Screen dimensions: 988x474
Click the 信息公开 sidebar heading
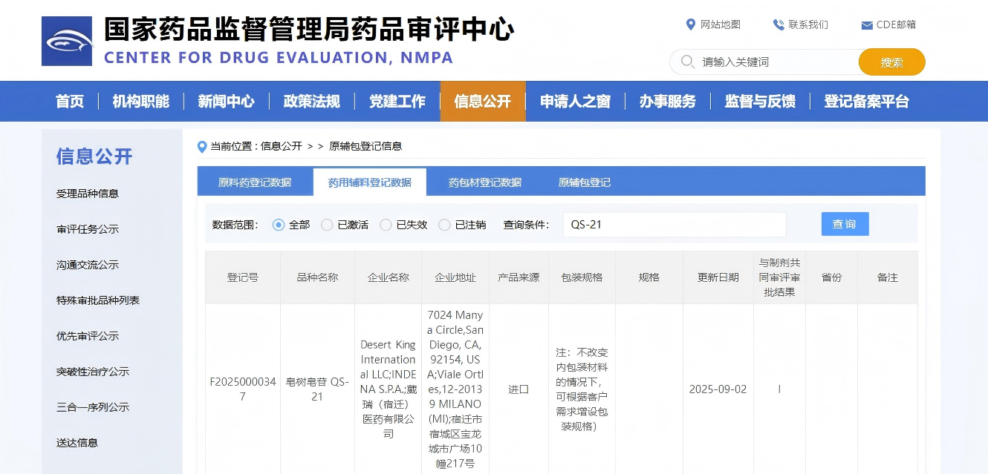click(x=94, y=157)
